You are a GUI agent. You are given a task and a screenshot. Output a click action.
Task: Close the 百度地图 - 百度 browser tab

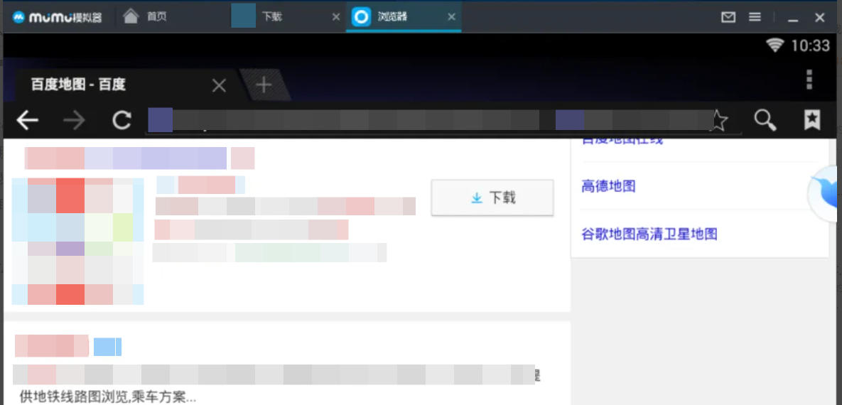tap(219, 85)
